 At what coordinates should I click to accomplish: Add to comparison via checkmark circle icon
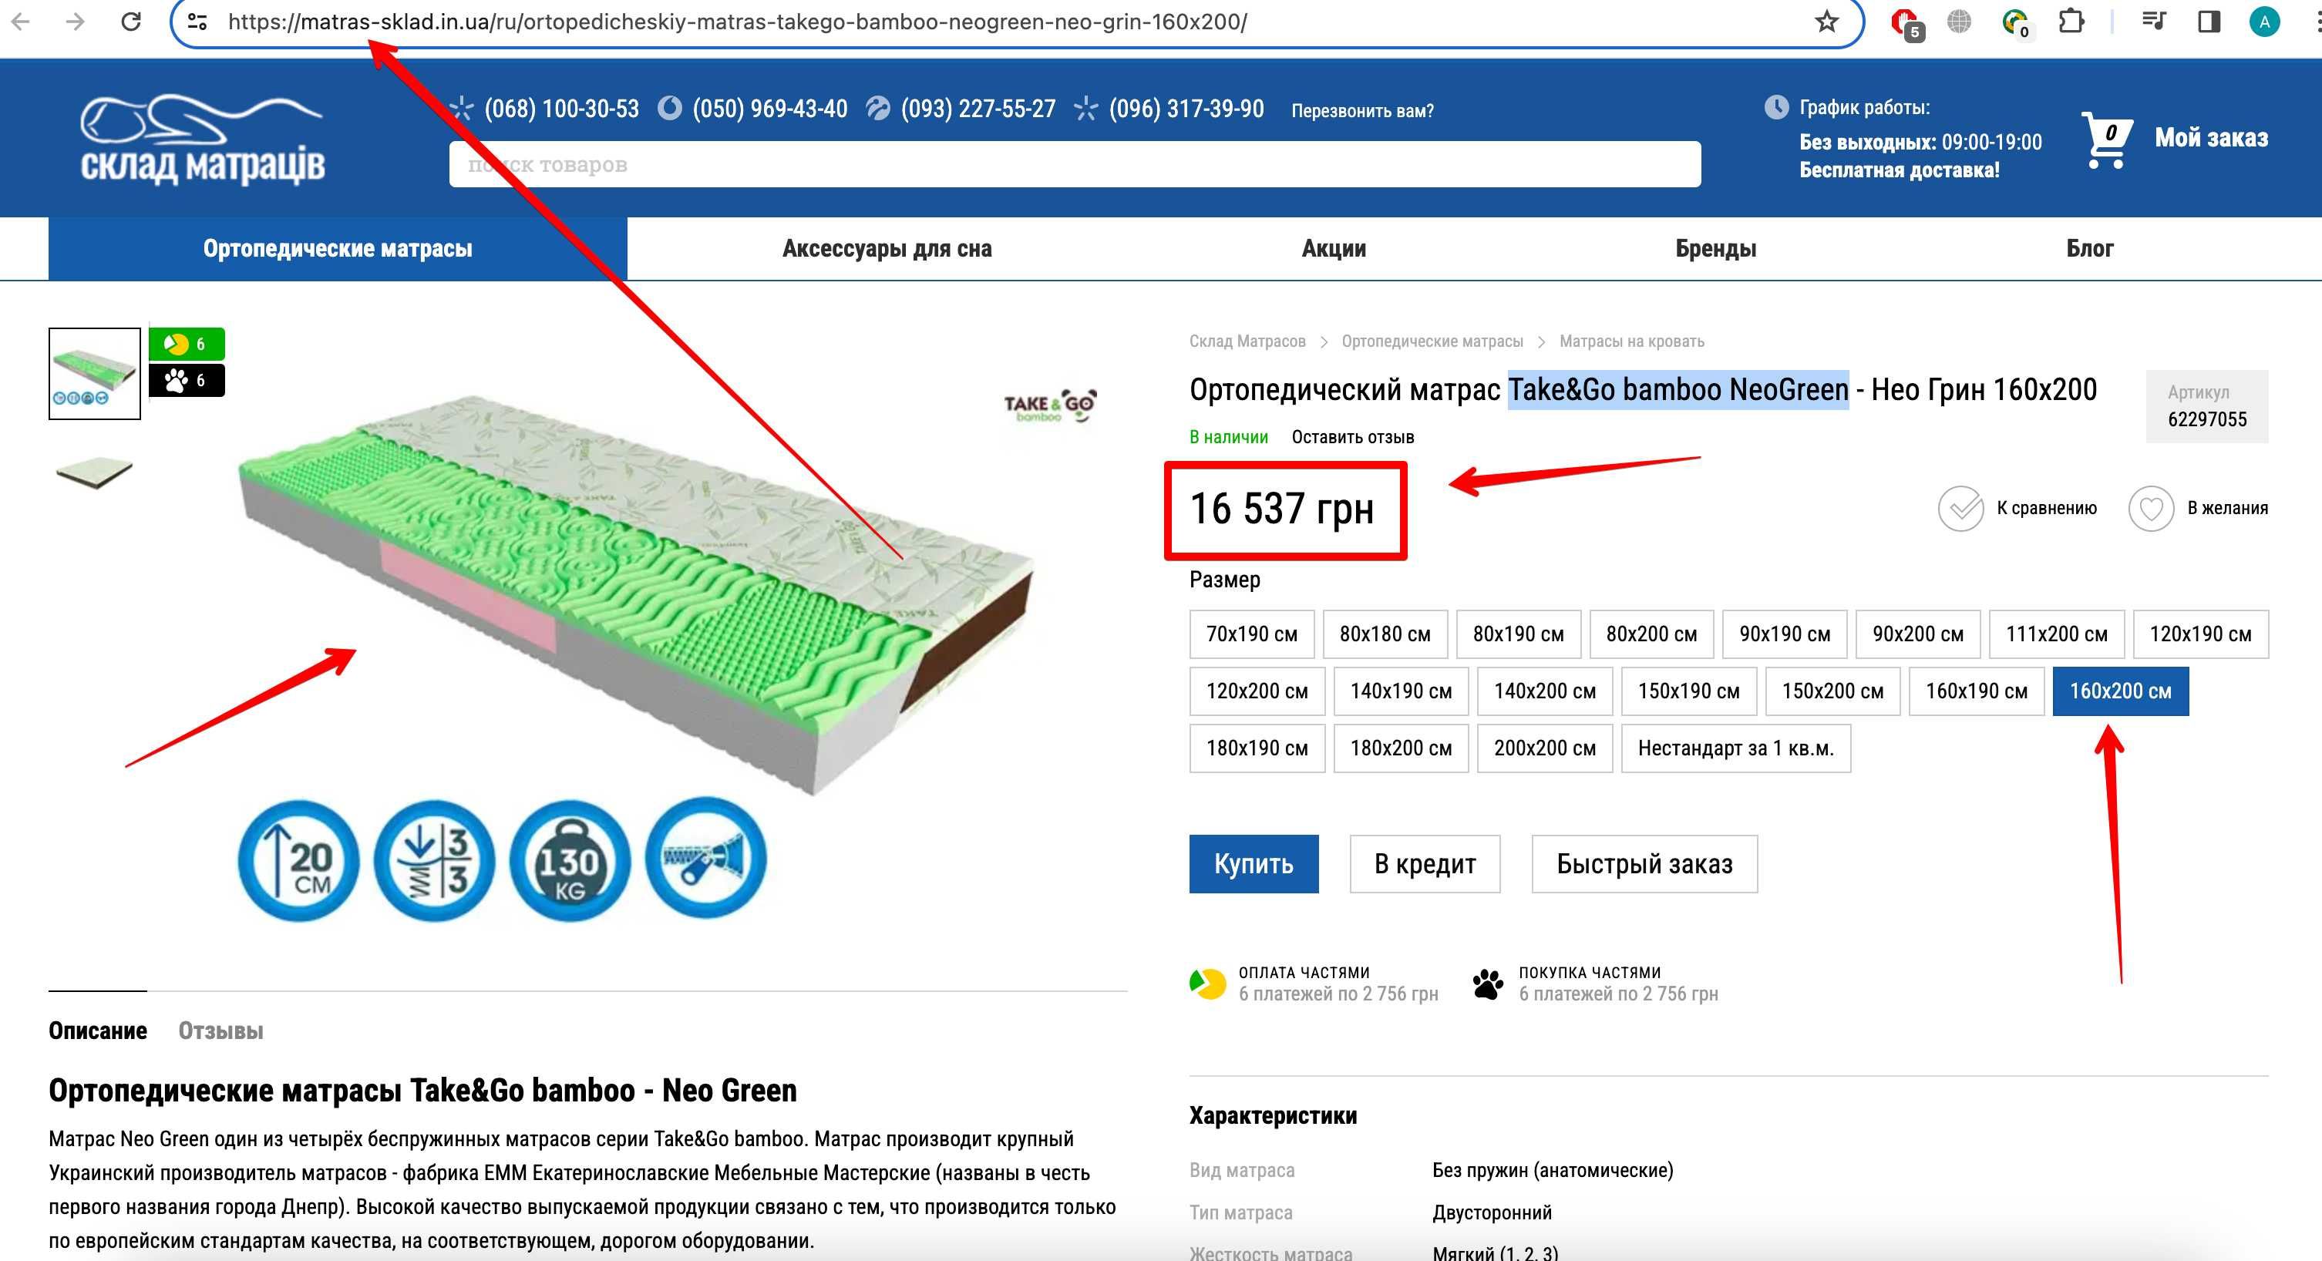1960,509
